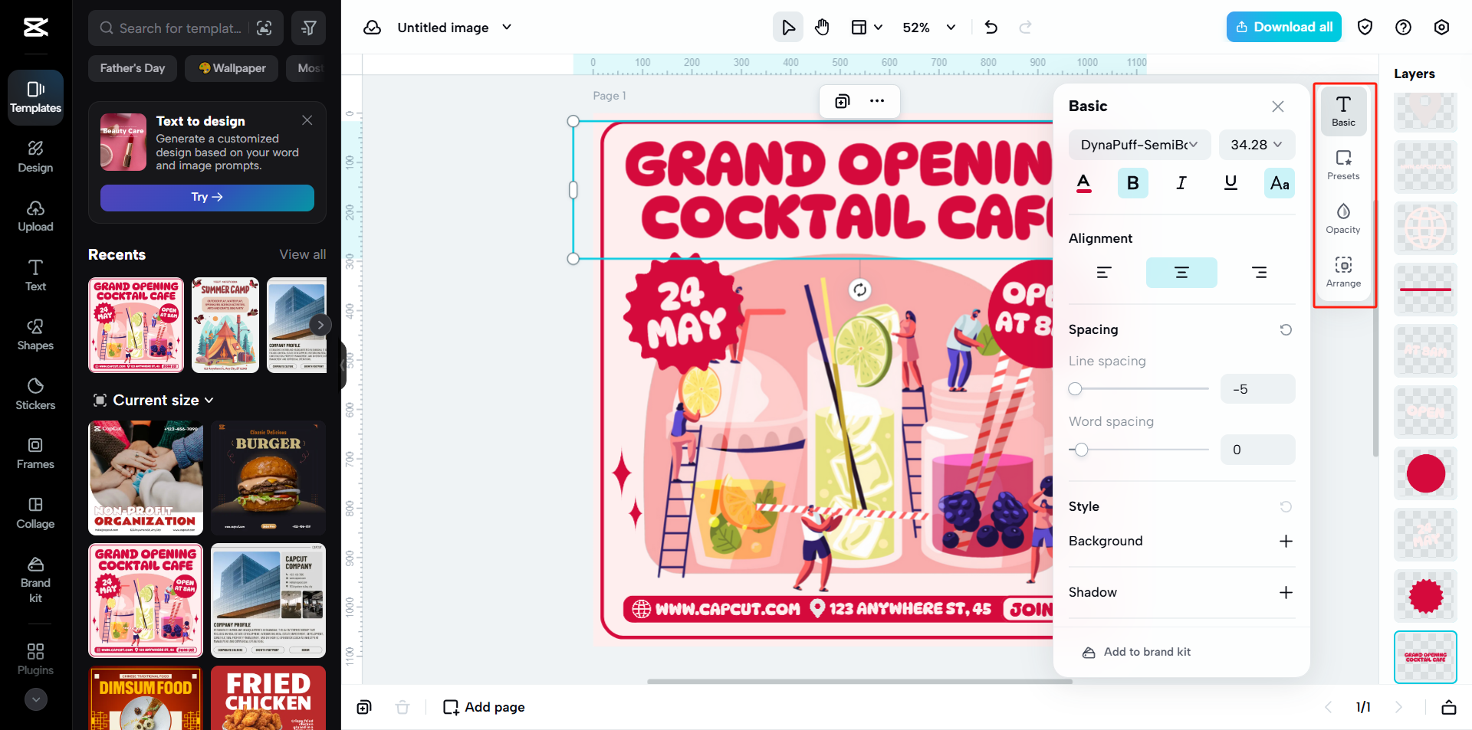Select the Grand Opening Cocktail Cafe layer thumbnail

[1424, 656]
